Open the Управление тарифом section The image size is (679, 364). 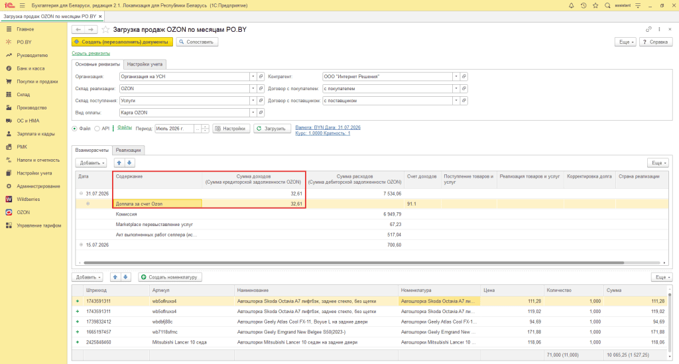39,225
